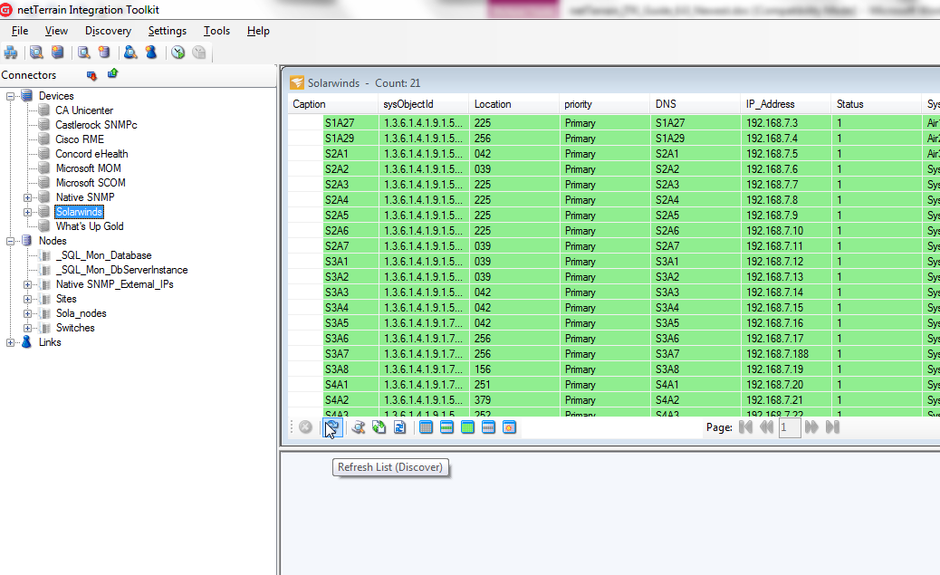Open the Discovery menu
Screen dimensions: 940x575
pyautogui.click(x=108, y=31)
